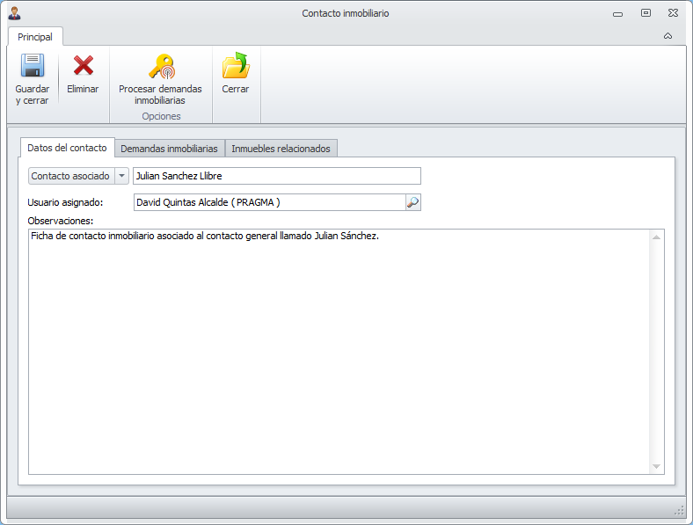Click the Guardar y cerrar floppy disk icon
The height and width of the screenshot is (525, 693).
pyautogui.click(x=33, y=65)
